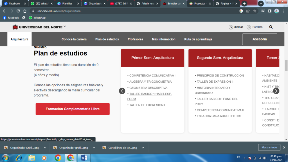Click the Asesoría button
The height and width of the screenshot is (162, 288).
coord(260,39)
